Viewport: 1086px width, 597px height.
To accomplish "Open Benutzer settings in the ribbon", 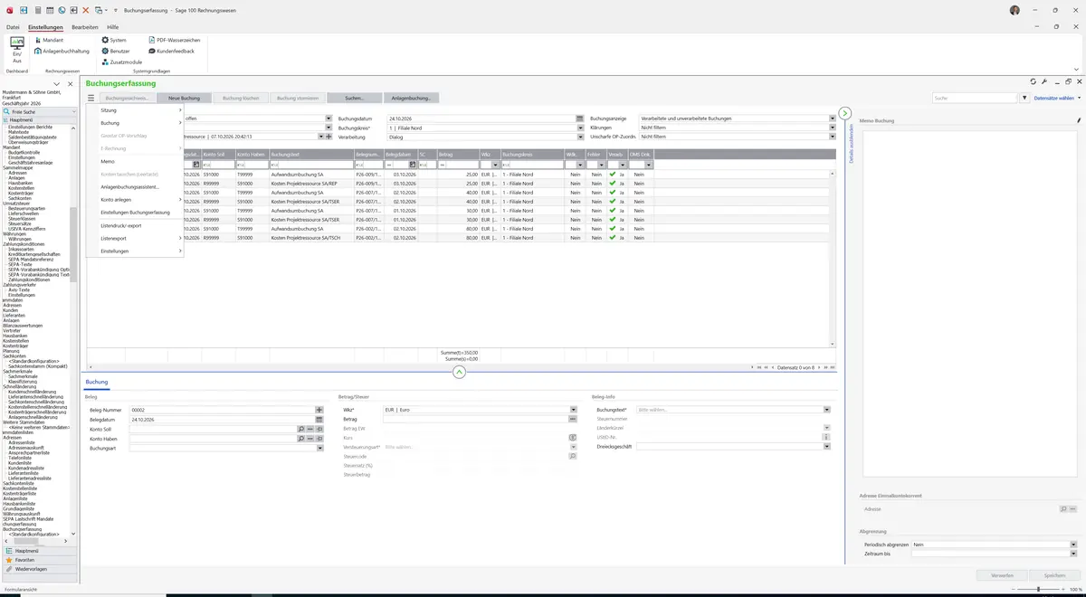I will click(x=117, y=51).
